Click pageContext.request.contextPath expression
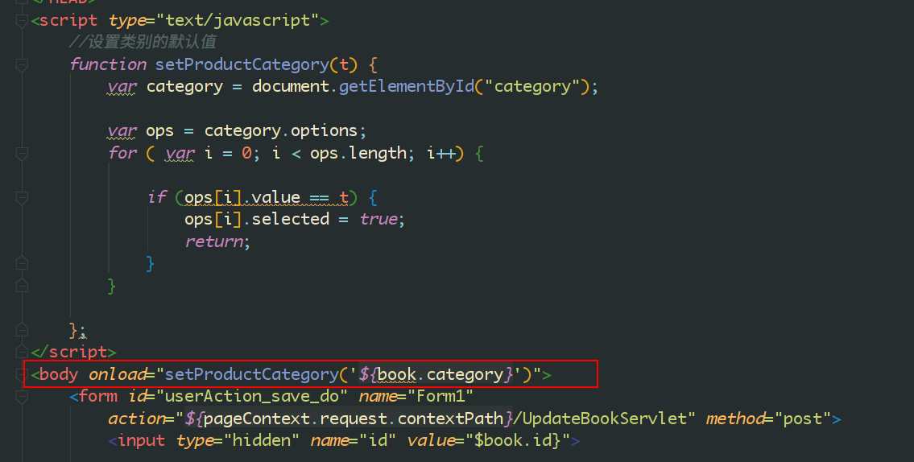 (354, 419)
